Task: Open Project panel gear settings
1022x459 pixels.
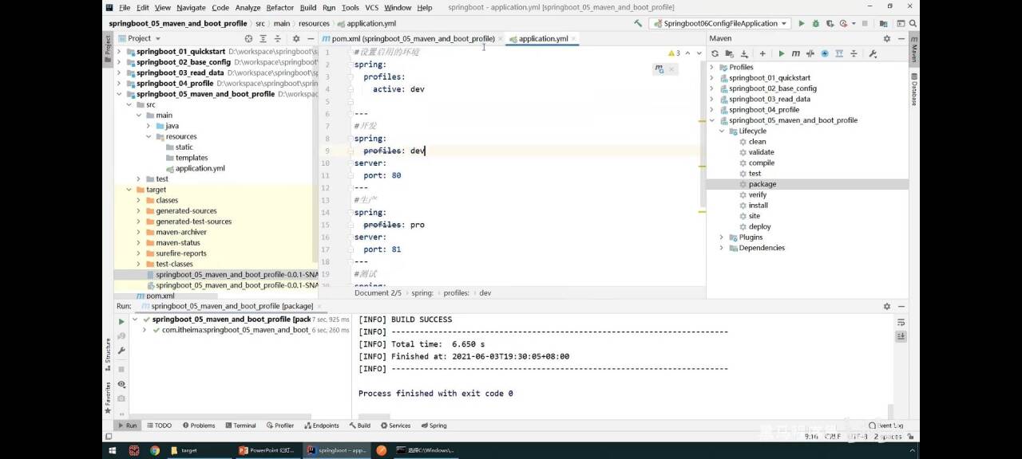Action: pyautogui.click(x=296, y=38)
